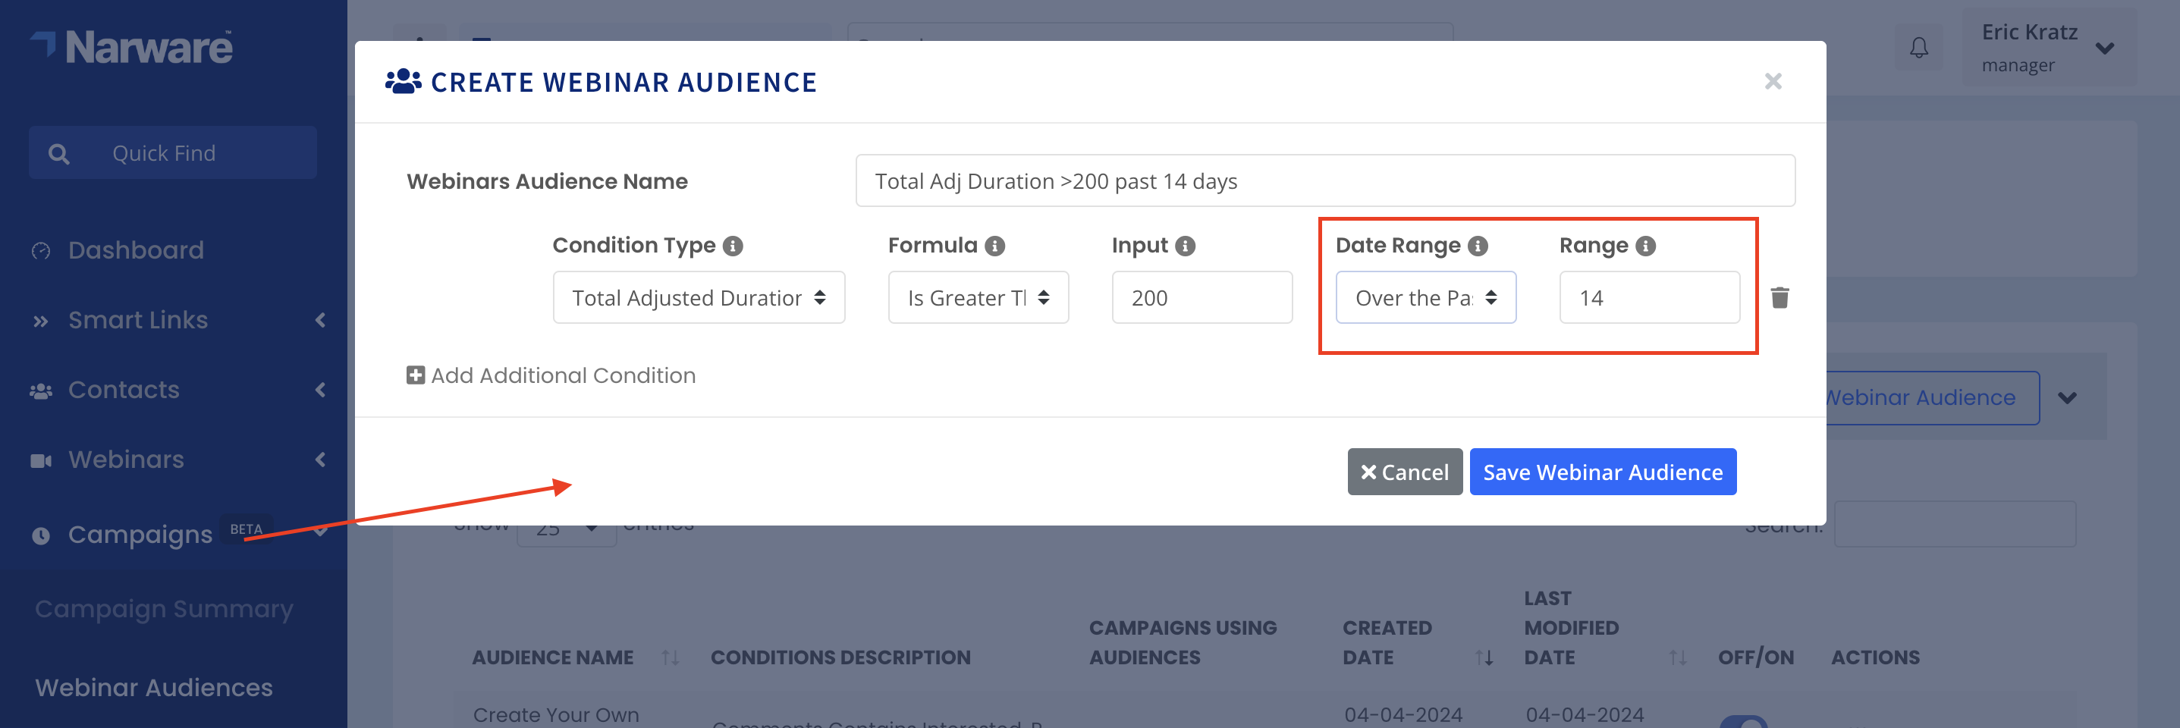Screen dimensions: 2180x728
Task: Open the dropdown arrow beside Webinar Audience button
Action: coord(2068,398)
